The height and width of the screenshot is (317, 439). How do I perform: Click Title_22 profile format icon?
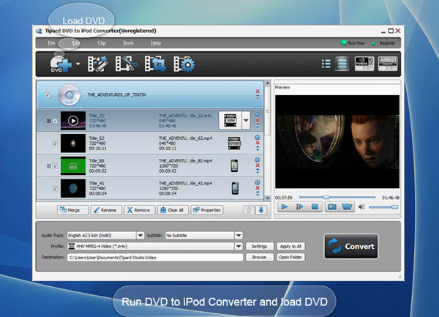230,120
